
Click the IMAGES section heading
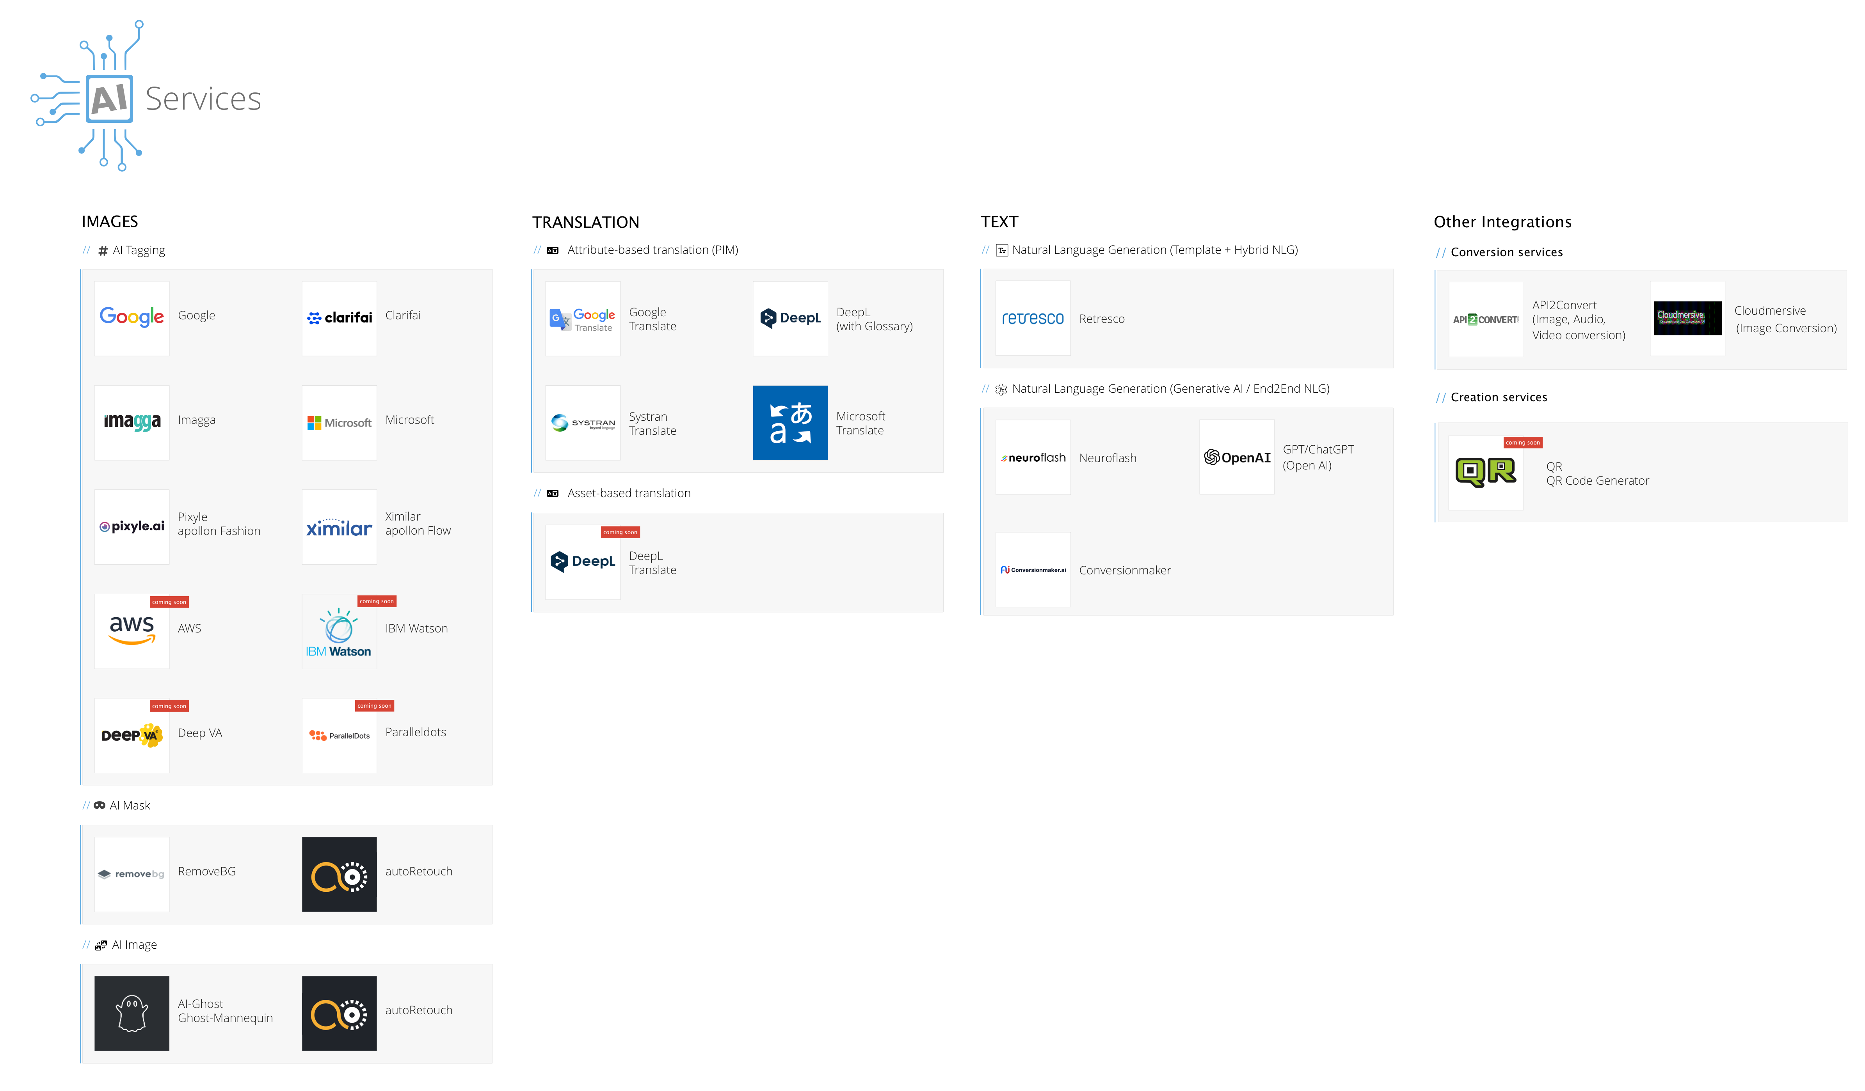coord(110,221)
